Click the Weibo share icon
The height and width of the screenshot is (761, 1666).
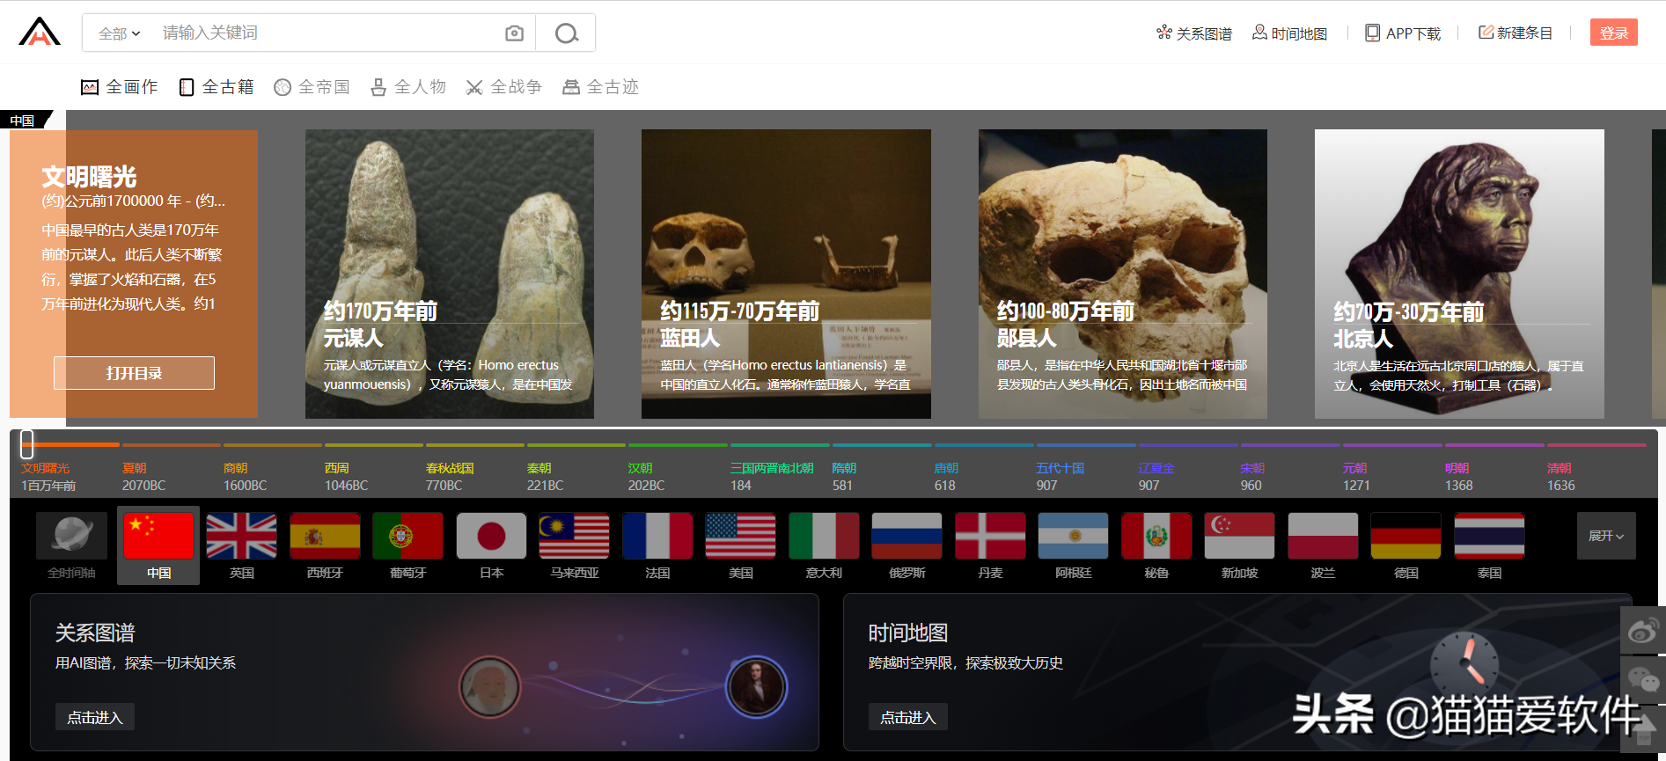[1642, 631]
